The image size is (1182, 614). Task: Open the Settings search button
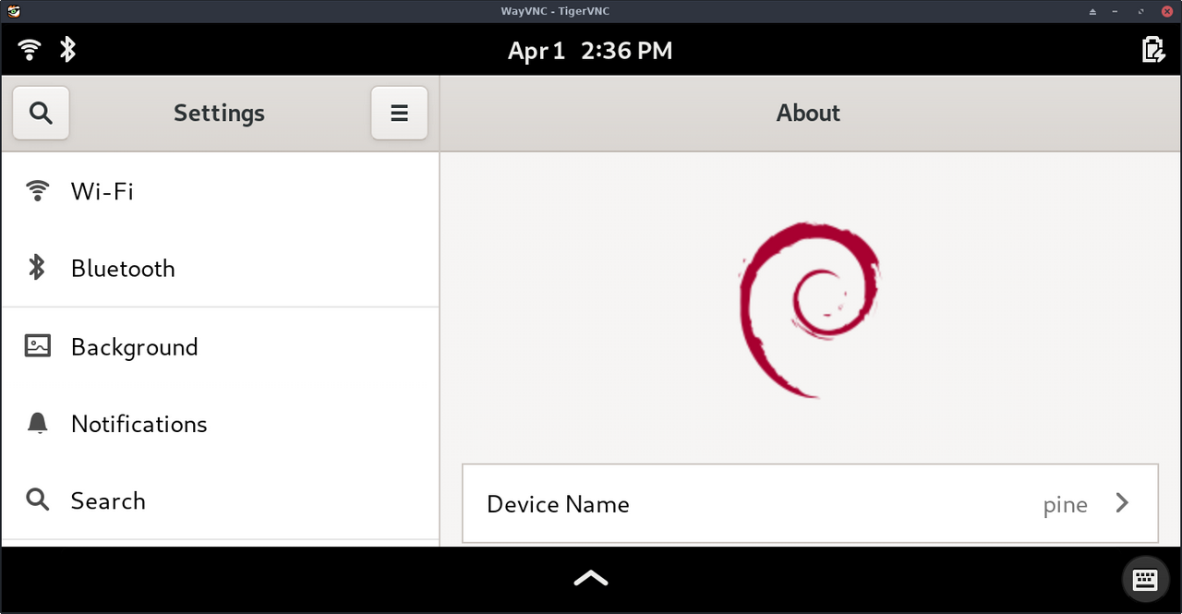click(41, 113)
